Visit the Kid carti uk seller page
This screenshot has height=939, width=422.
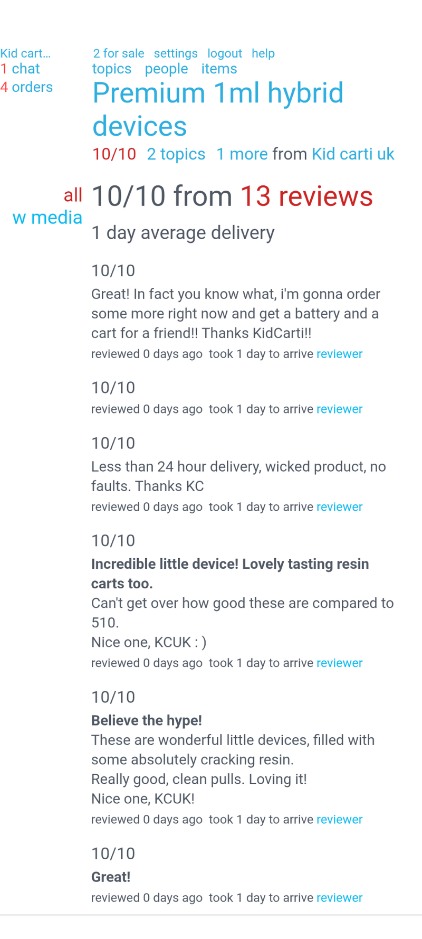tap(352, 154)
